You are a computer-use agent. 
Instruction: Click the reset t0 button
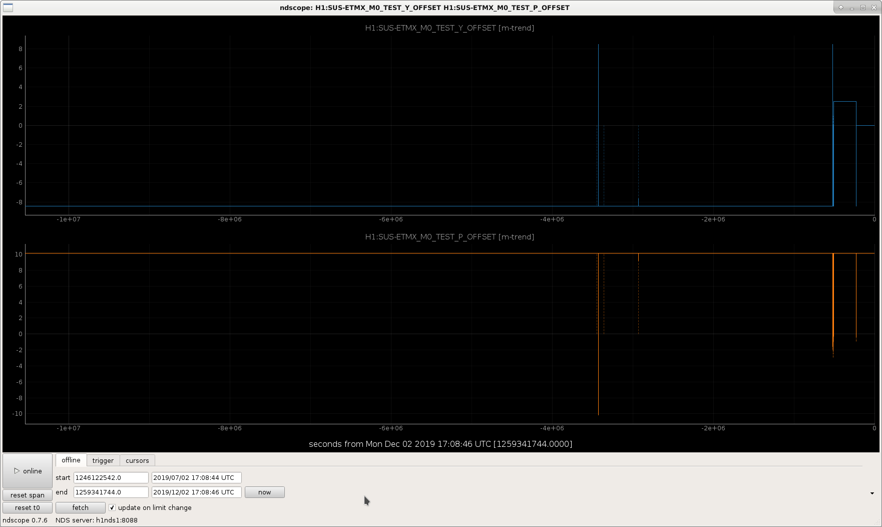coord(28,507)
